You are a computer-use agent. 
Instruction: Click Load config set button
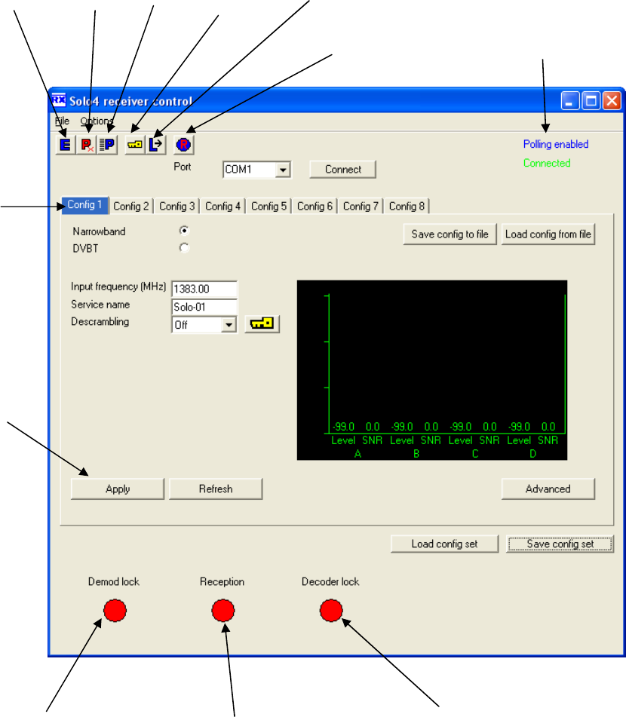click(444, 544)
